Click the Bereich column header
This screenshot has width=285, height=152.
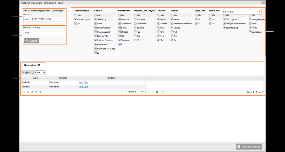pos(63,78)
